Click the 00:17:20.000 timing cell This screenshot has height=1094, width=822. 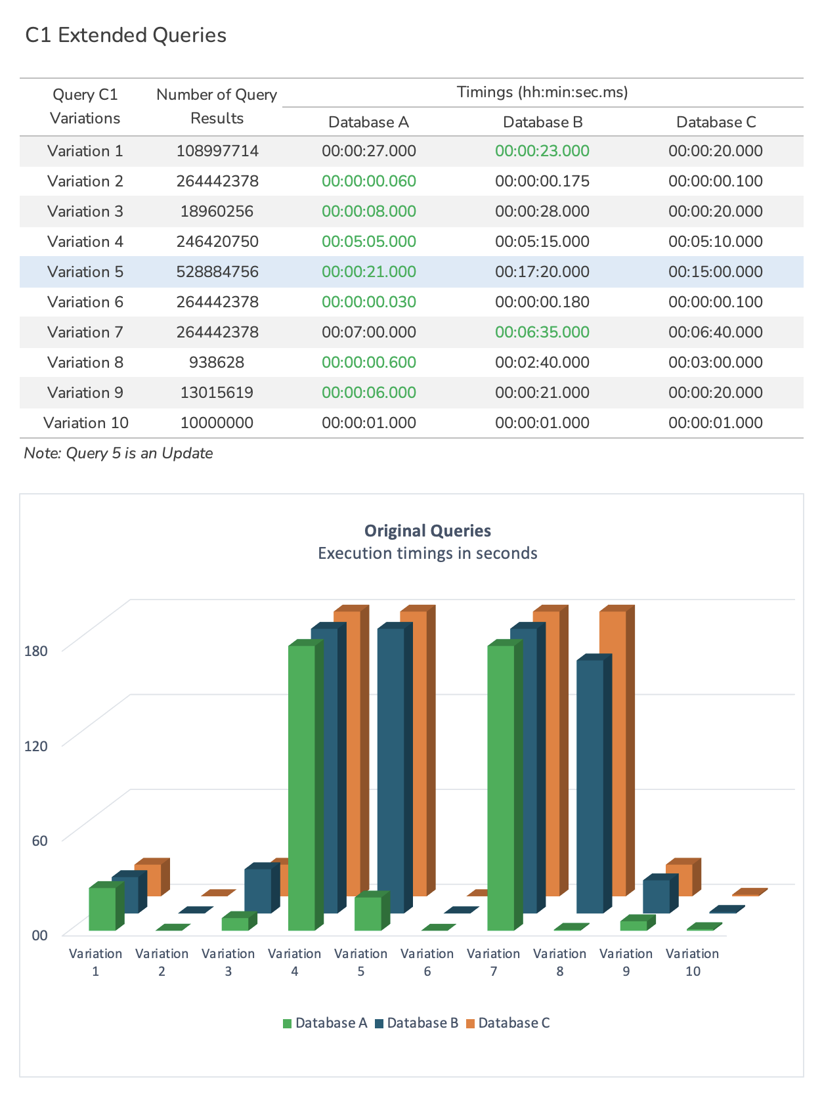click(542, 272)
